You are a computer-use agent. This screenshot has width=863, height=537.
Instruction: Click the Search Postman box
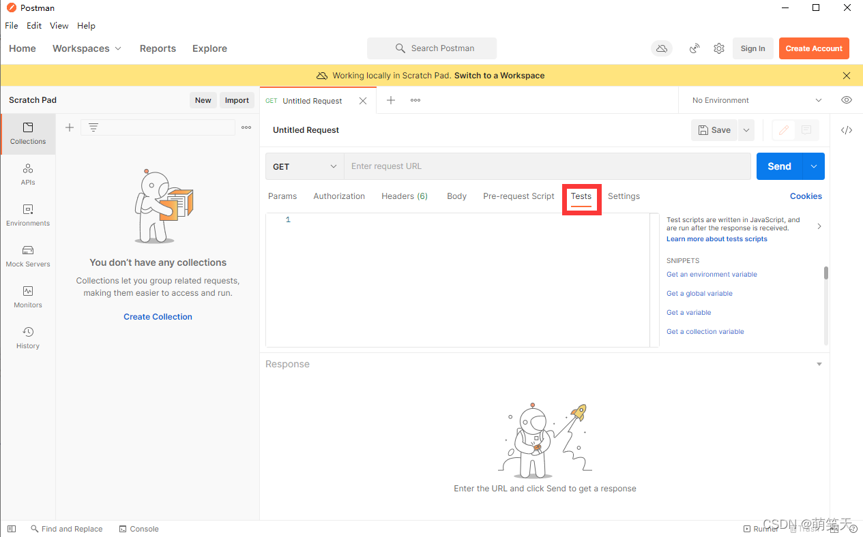click(432, 48)
